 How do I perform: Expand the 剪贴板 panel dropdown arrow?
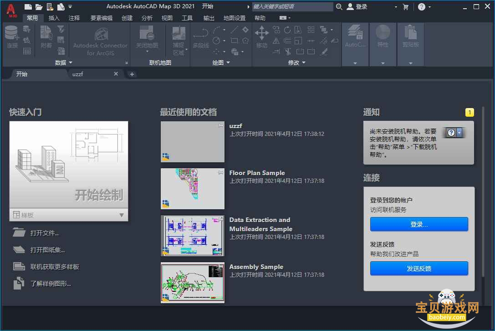pyautogui.click(x=410, y=63)
